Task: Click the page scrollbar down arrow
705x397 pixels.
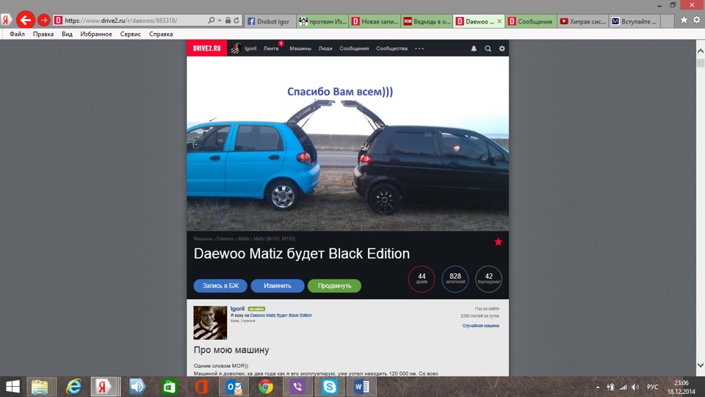Action: coord(701,365)
